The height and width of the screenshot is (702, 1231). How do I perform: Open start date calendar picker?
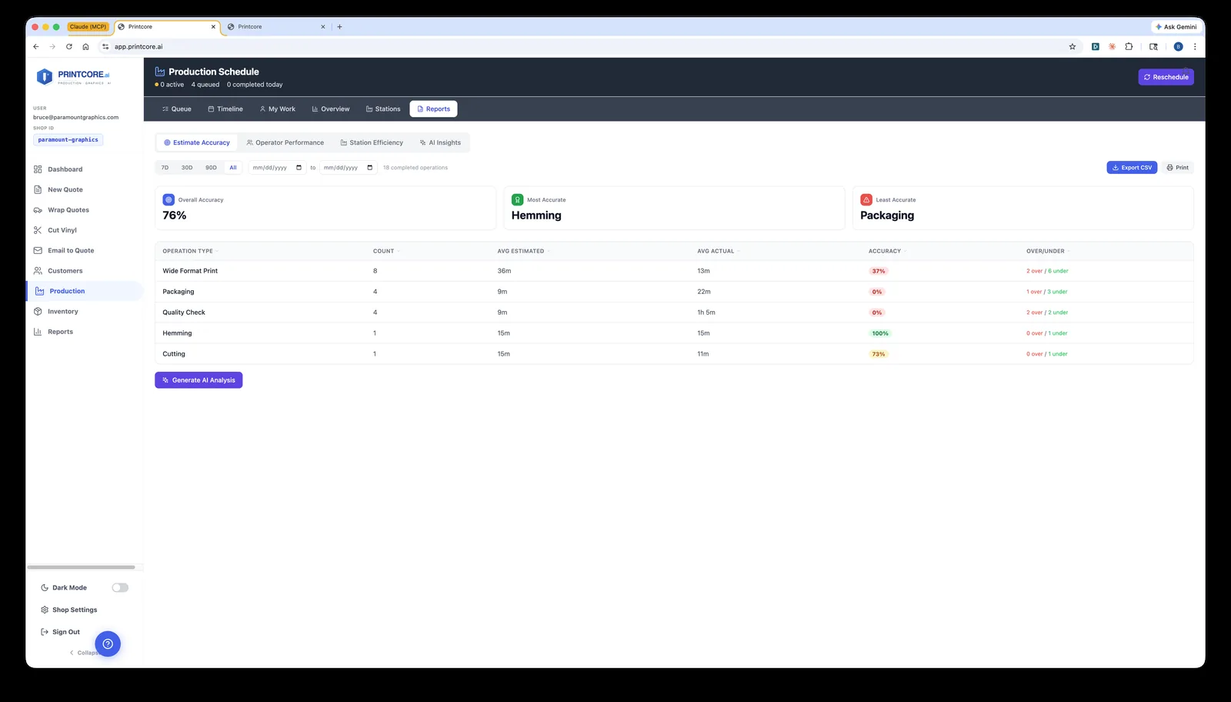299,168
